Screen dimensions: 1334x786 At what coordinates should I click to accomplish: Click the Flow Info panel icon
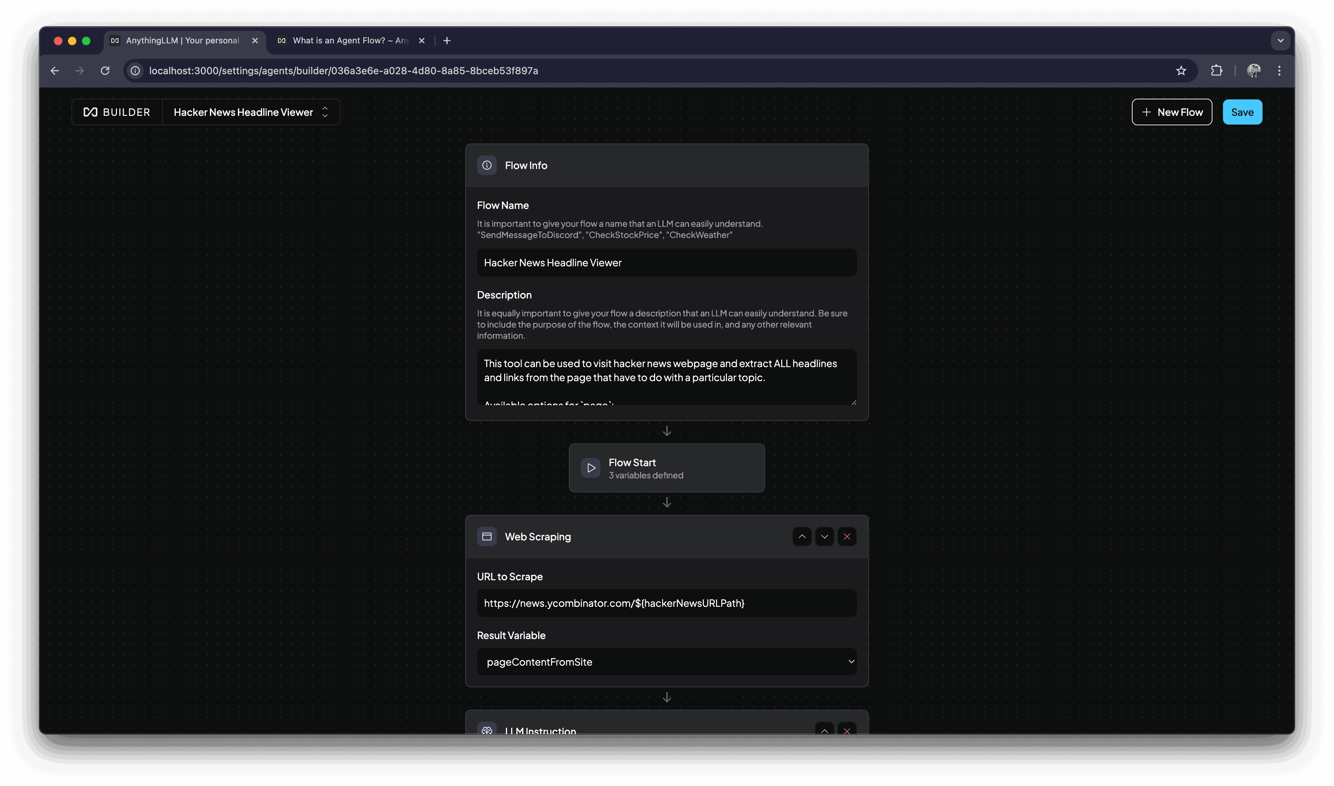pos(486,165)
